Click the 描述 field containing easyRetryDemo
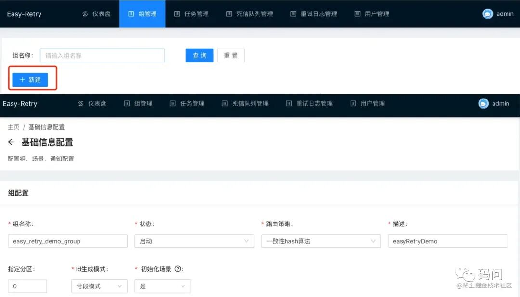The image size is (520, 297). (447, 241)
